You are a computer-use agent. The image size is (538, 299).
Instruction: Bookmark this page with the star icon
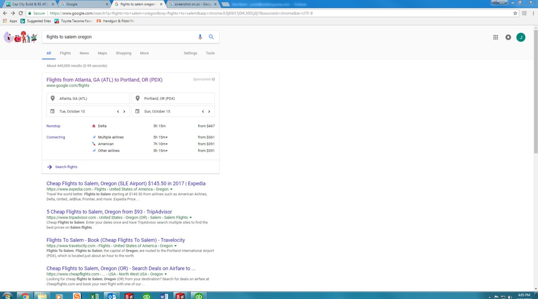[515, 13]
